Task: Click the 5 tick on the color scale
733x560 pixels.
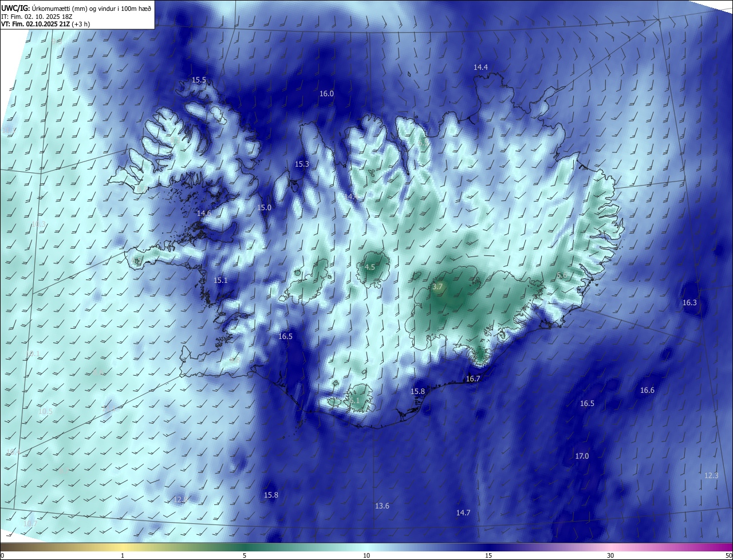Action: (245, 556)
